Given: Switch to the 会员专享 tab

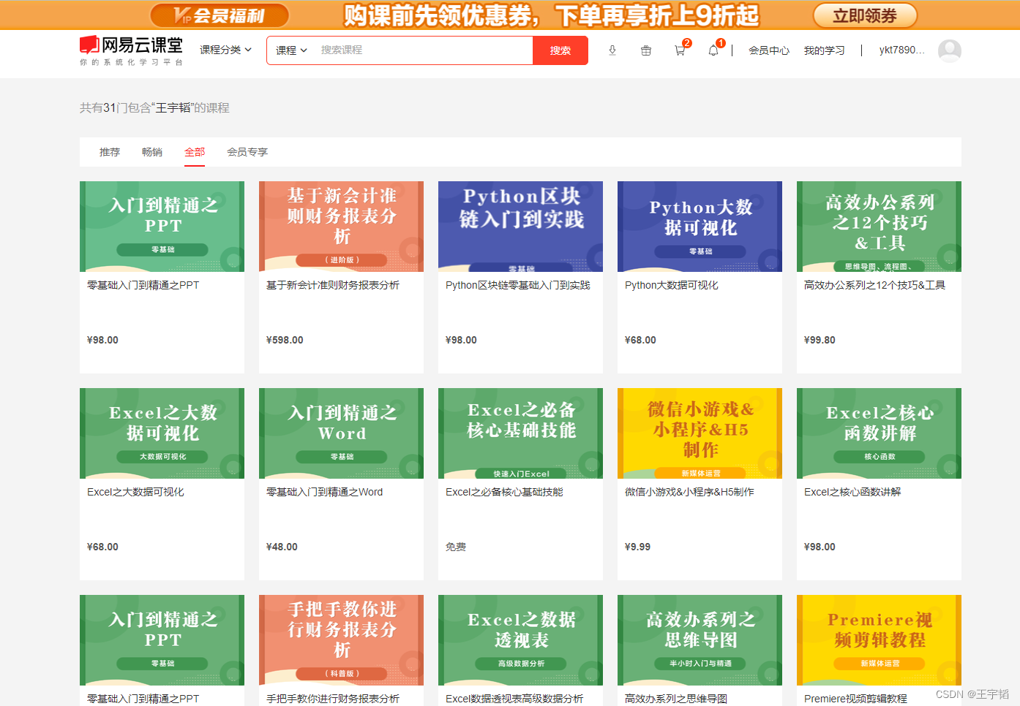Looking at the screenshot, I should pos(247,152).
